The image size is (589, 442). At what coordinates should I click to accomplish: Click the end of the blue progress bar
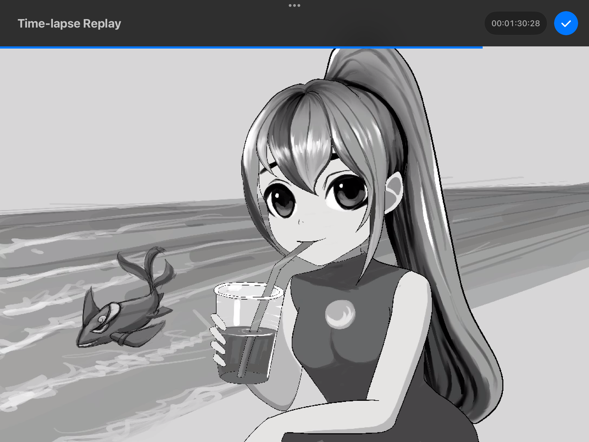pos(482,47)
